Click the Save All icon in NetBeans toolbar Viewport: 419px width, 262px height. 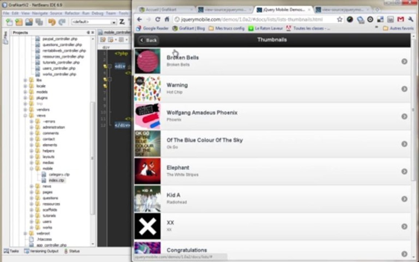point(39,22)
